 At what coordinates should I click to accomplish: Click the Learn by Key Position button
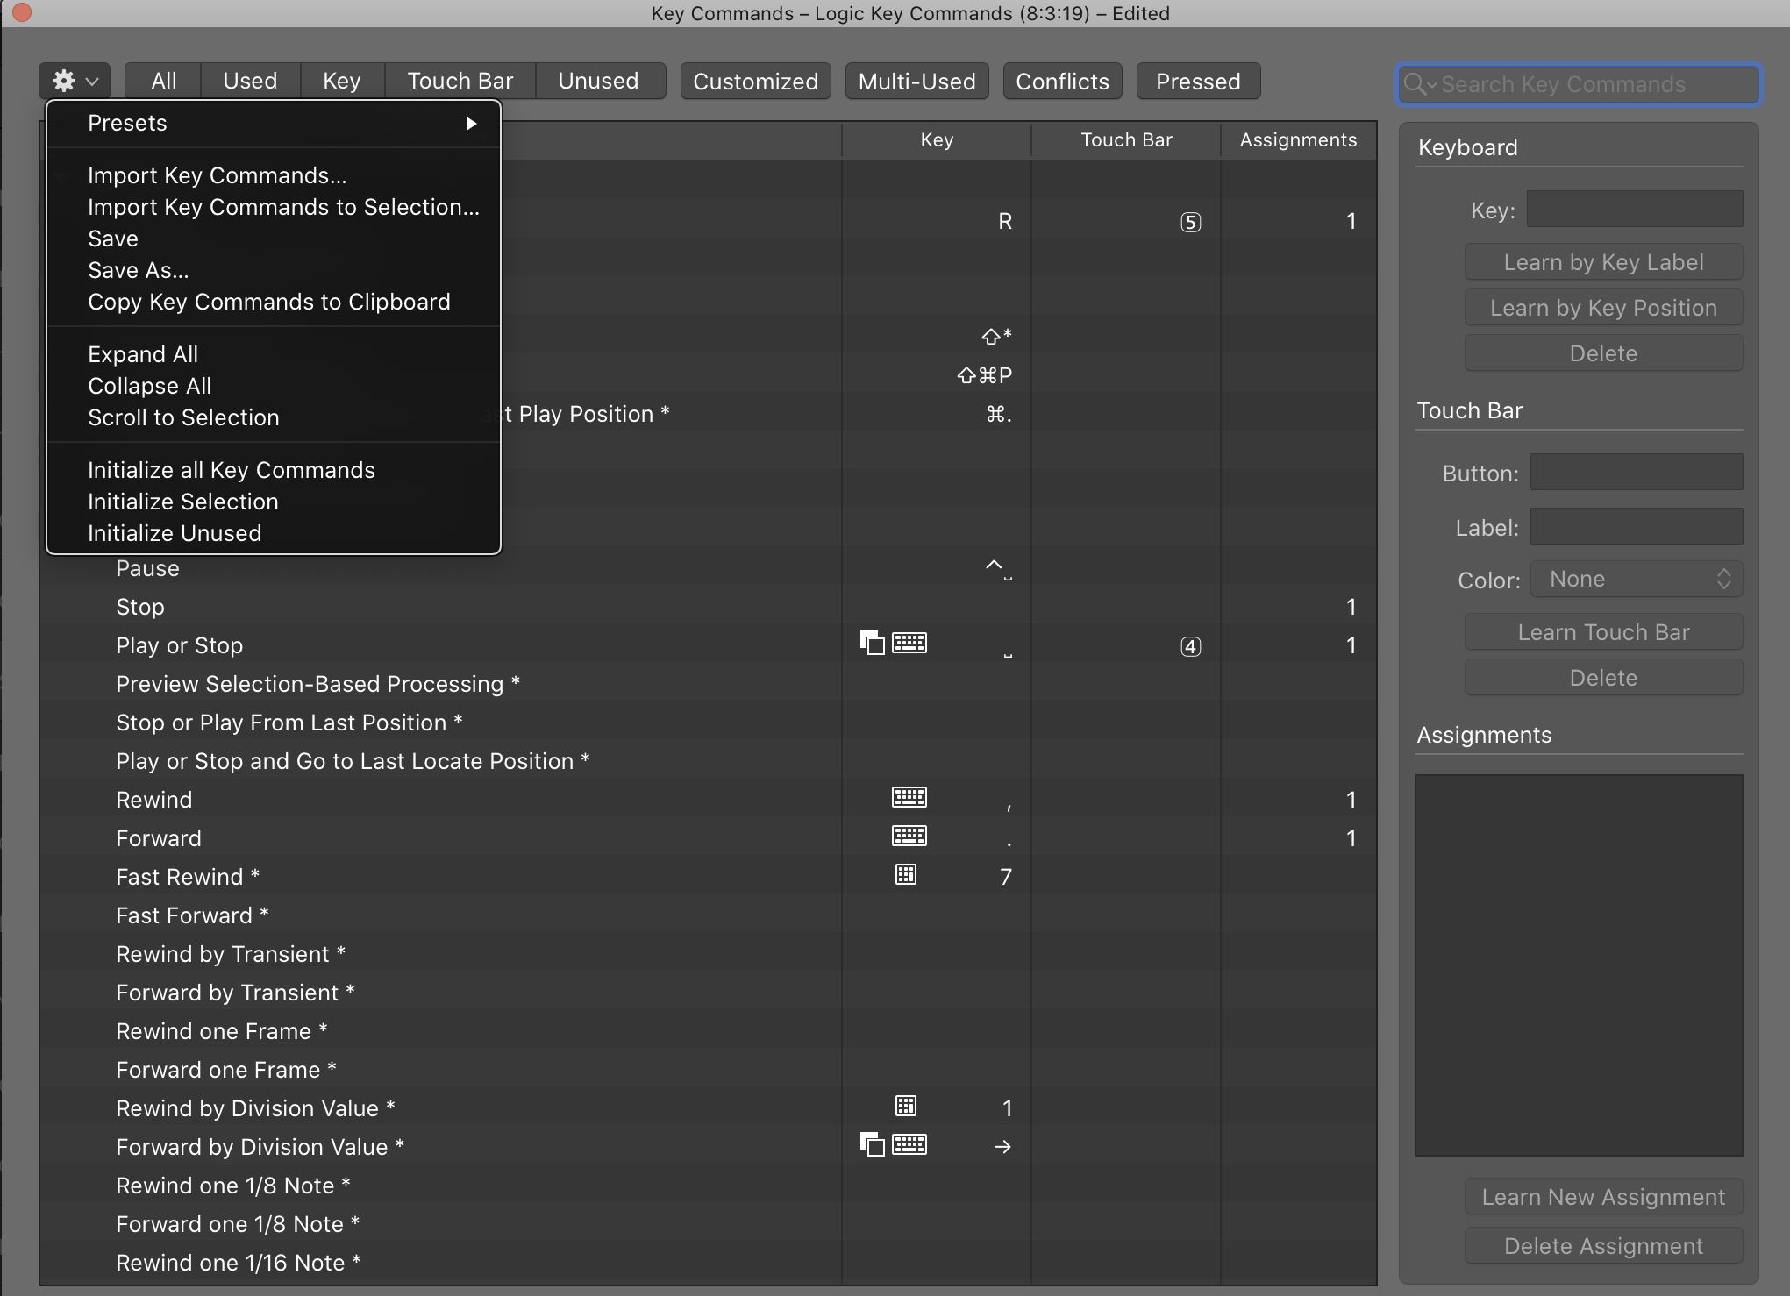[1602, 308]
